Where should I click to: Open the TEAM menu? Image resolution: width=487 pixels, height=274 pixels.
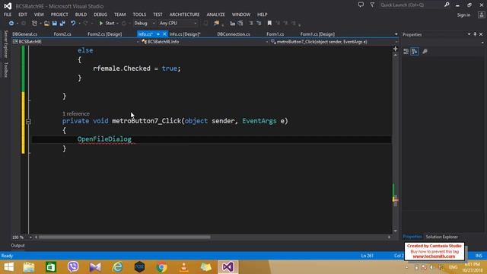(x=120, y=14)
